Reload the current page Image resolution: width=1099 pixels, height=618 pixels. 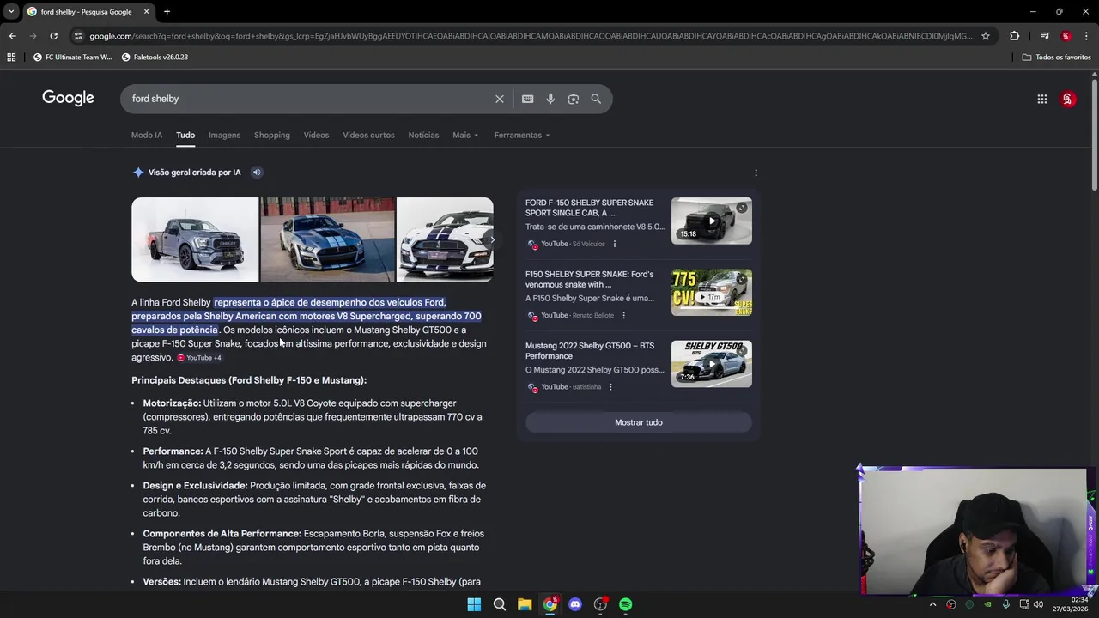53,36
